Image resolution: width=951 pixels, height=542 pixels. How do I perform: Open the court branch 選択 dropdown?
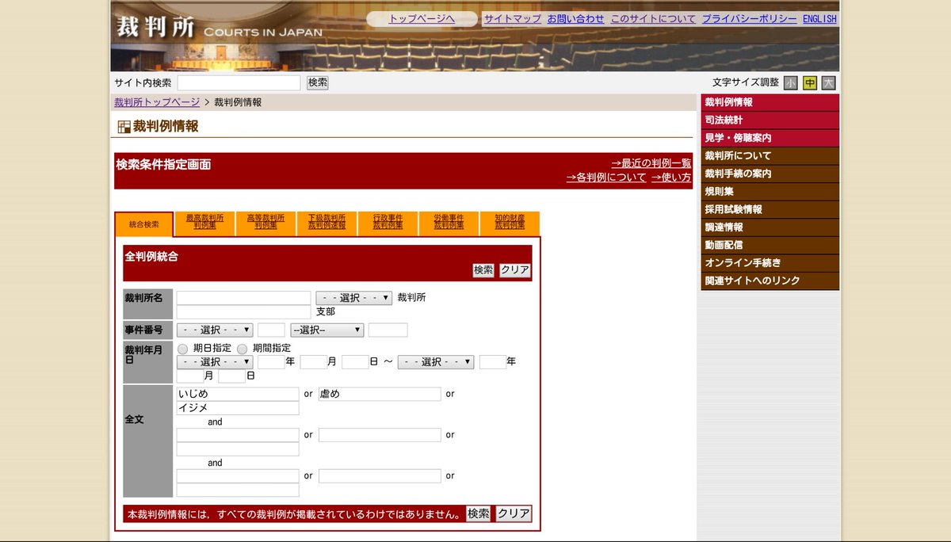click(x=353, y=296)
